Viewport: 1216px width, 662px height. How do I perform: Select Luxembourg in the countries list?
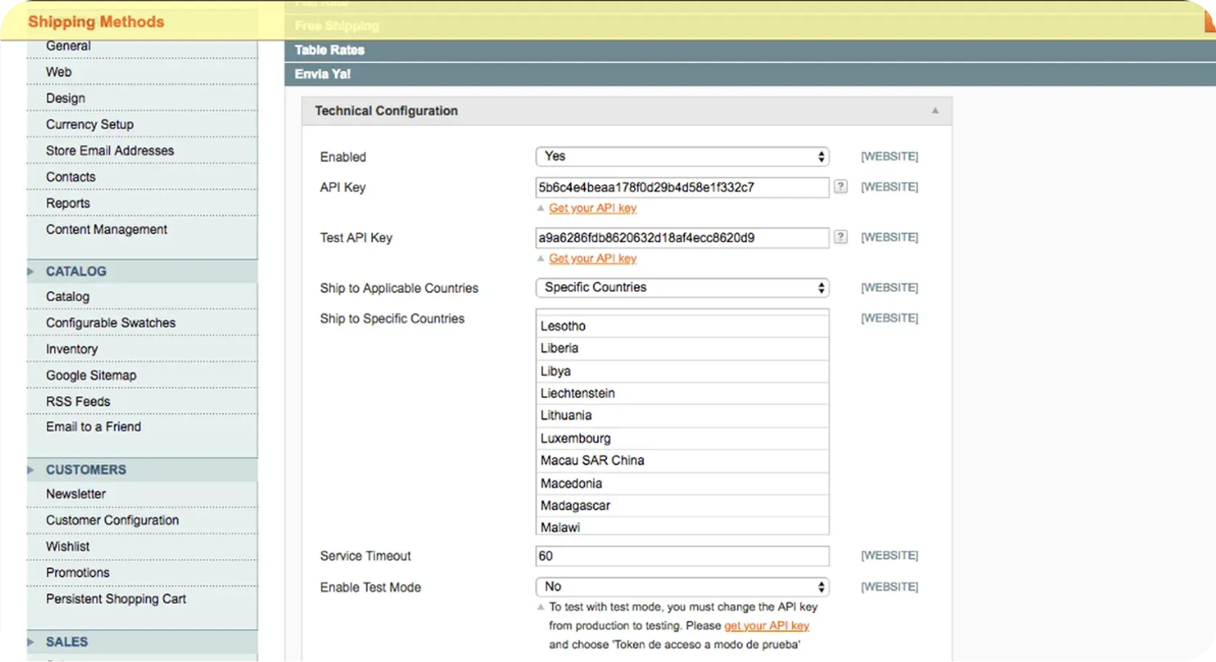click(x=575, y=438)
